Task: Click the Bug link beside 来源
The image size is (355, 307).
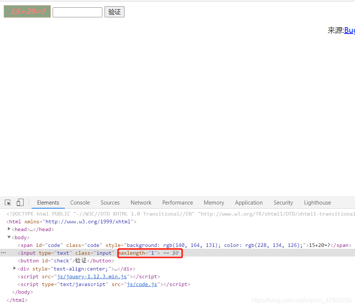Action: coord(349,30)
